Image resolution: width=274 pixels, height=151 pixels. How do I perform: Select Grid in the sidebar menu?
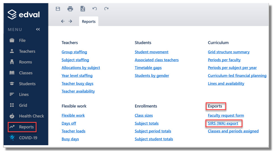(x=19, y=105)
